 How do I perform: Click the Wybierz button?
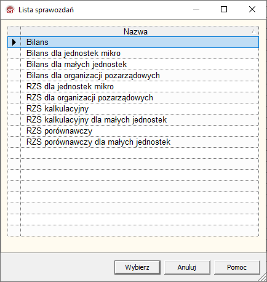pos(137,267)
